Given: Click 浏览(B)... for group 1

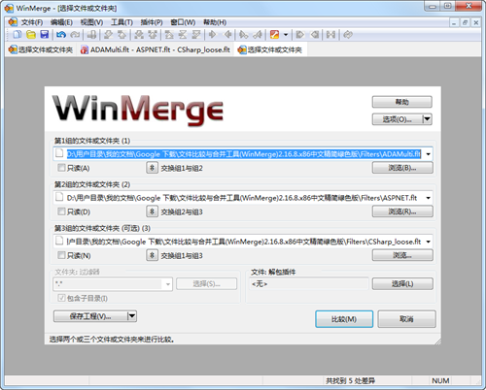Looking at the screenshot, I should tap(402, 168).
